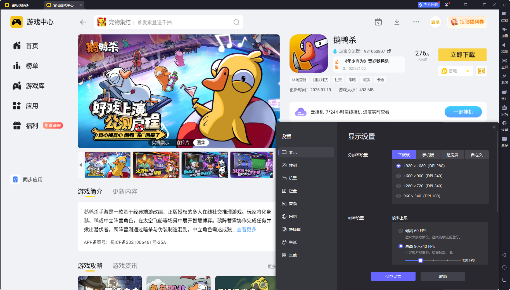
Task: Open 机型 settings section
Action: coord(306,178)
